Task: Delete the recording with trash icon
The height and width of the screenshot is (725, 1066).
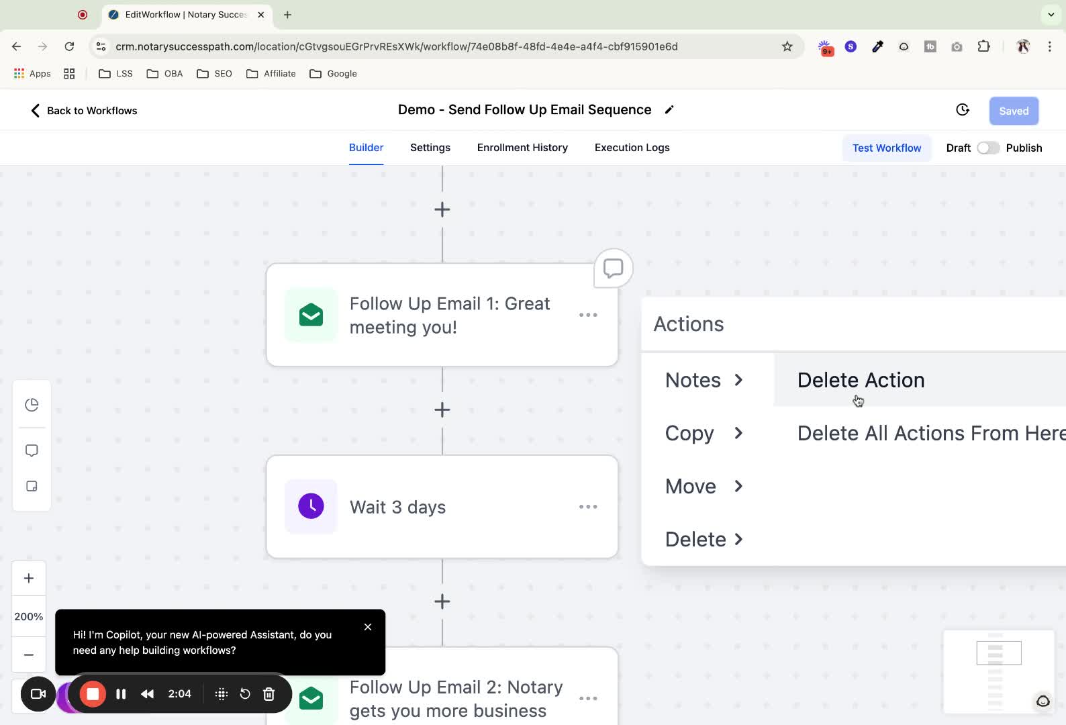Action: pyautogui.click(x=269, y=694)
